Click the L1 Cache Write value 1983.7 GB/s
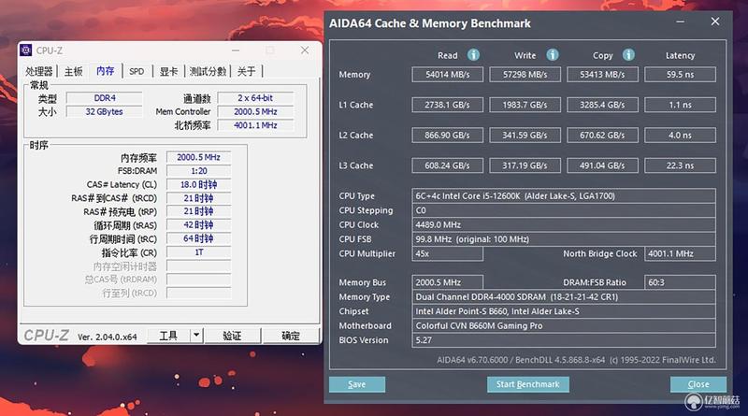The height and width of the screenshot is (416, 748). [525, 105]
